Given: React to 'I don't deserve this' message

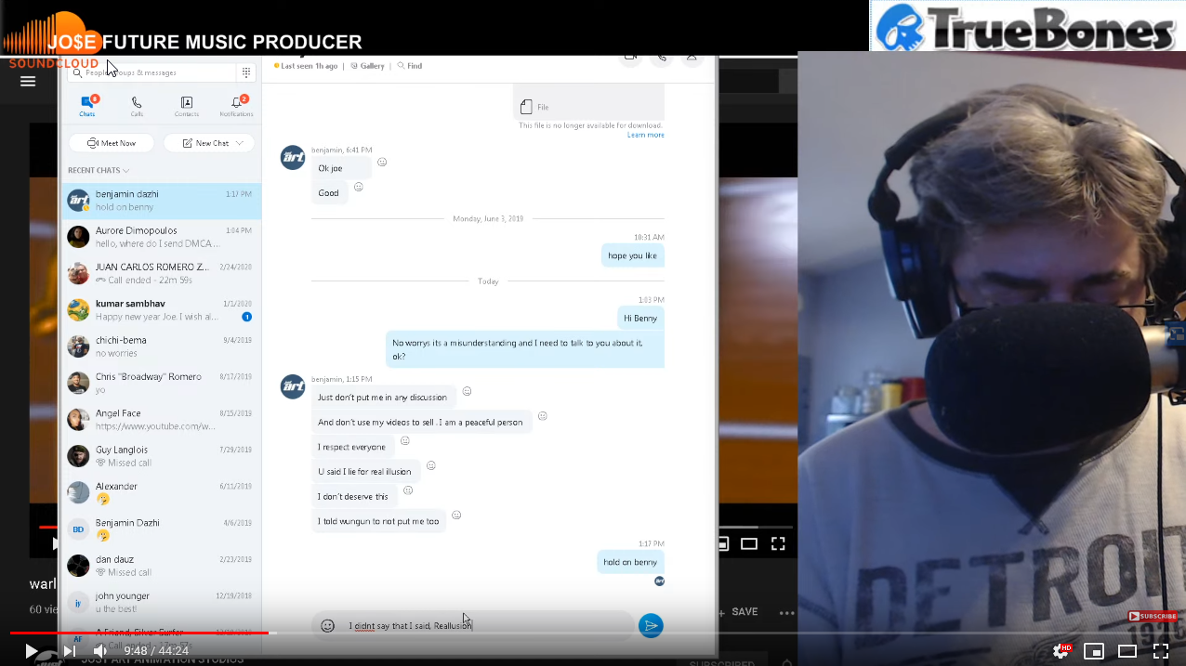Looking at the screenshot, I should point(408,490).
